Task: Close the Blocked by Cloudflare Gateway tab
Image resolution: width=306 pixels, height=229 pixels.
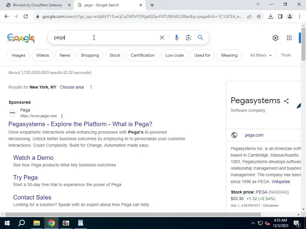Action: [x=69, y=5]
